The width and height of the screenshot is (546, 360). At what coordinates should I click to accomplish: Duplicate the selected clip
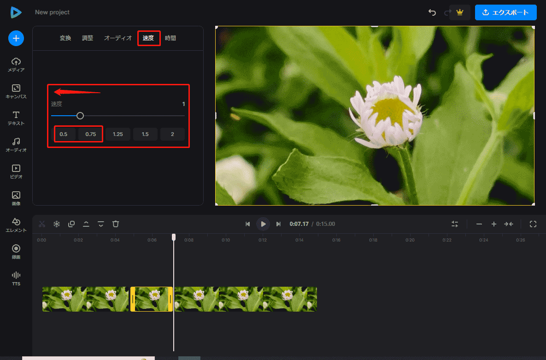(x=71, y=224)
